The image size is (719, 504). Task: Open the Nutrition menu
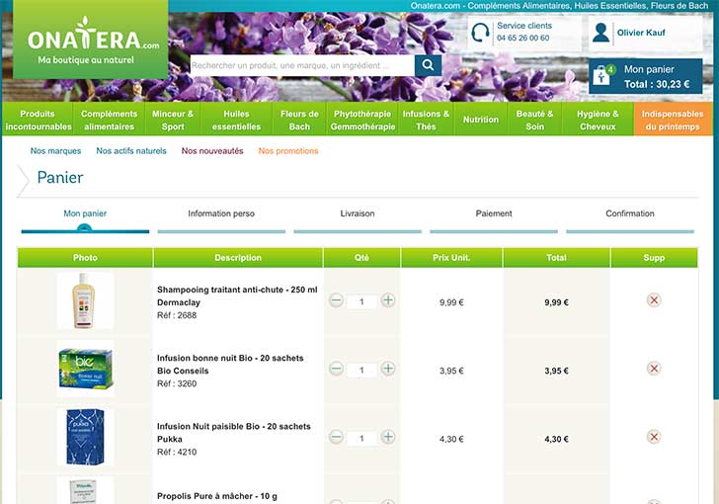(481, 120)
